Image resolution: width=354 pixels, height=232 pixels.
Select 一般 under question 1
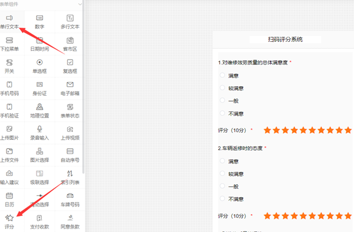tap(222, 100)
